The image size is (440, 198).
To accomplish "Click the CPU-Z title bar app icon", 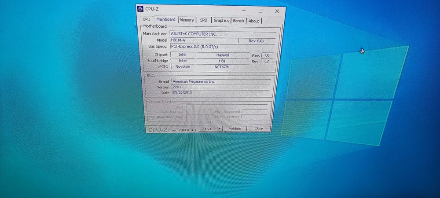I will [141, 9].
